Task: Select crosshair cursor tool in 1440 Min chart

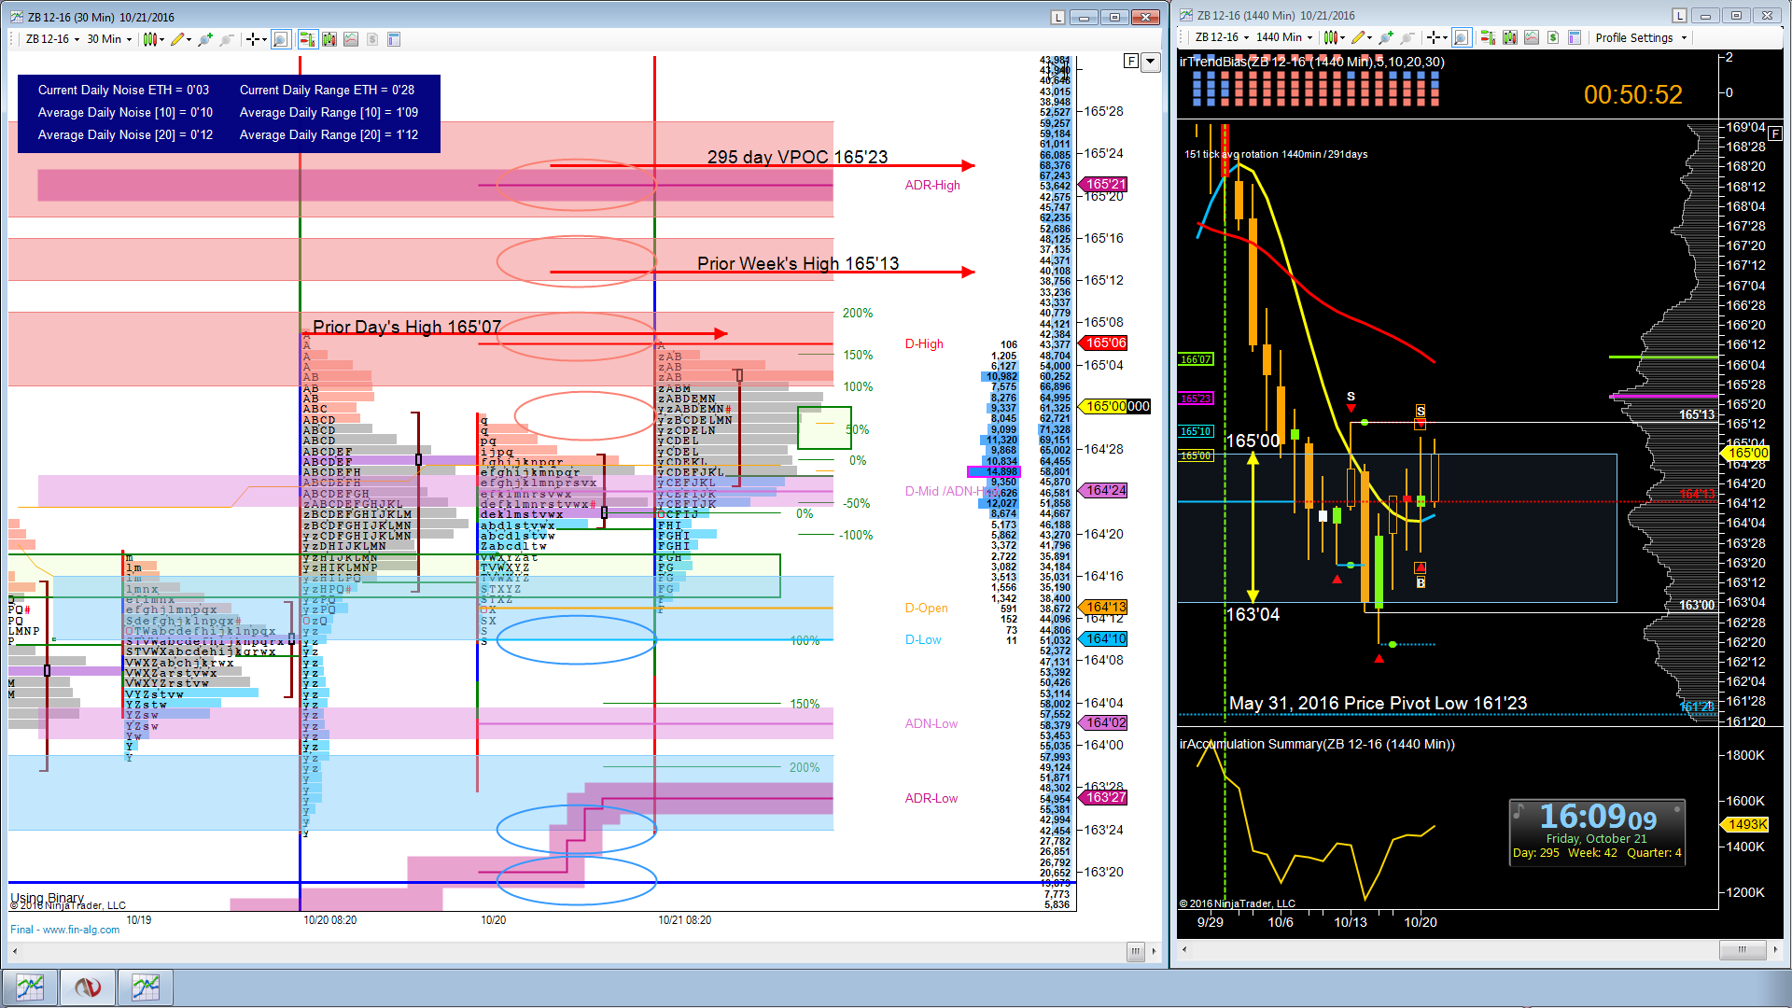Action: coord(1434,37)
